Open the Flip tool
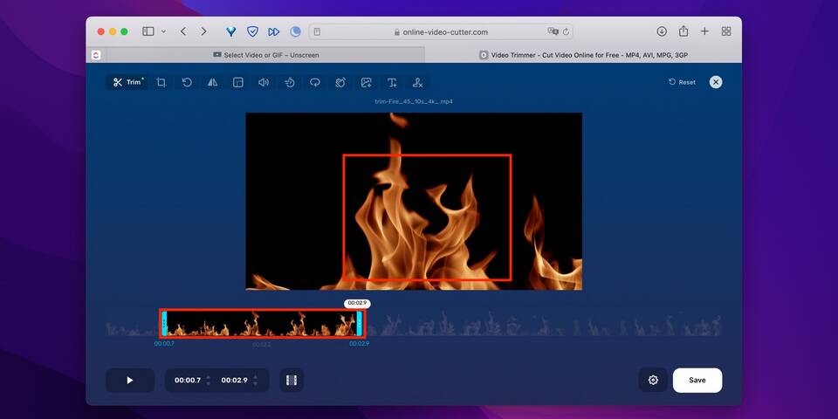The width and height of the screenshot is (838, 419). click(212, 82)
